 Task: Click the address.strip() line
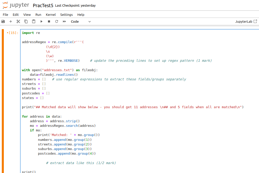click(55, 121)
